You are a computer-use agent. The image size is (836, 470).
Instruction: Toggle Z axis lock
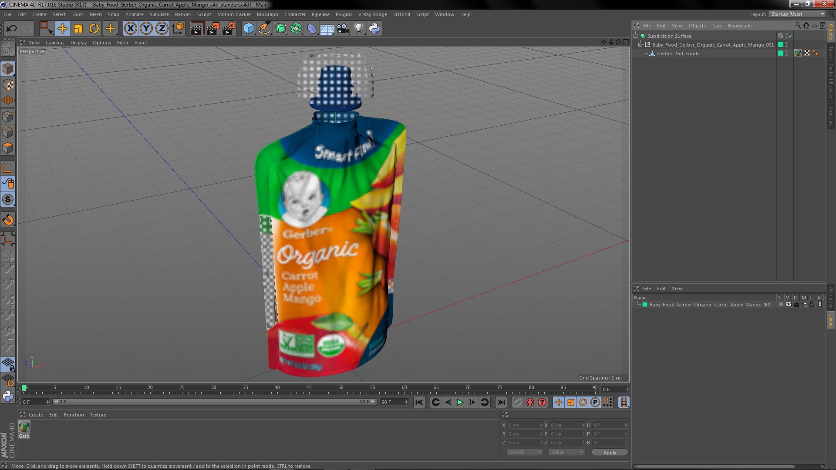162,29
